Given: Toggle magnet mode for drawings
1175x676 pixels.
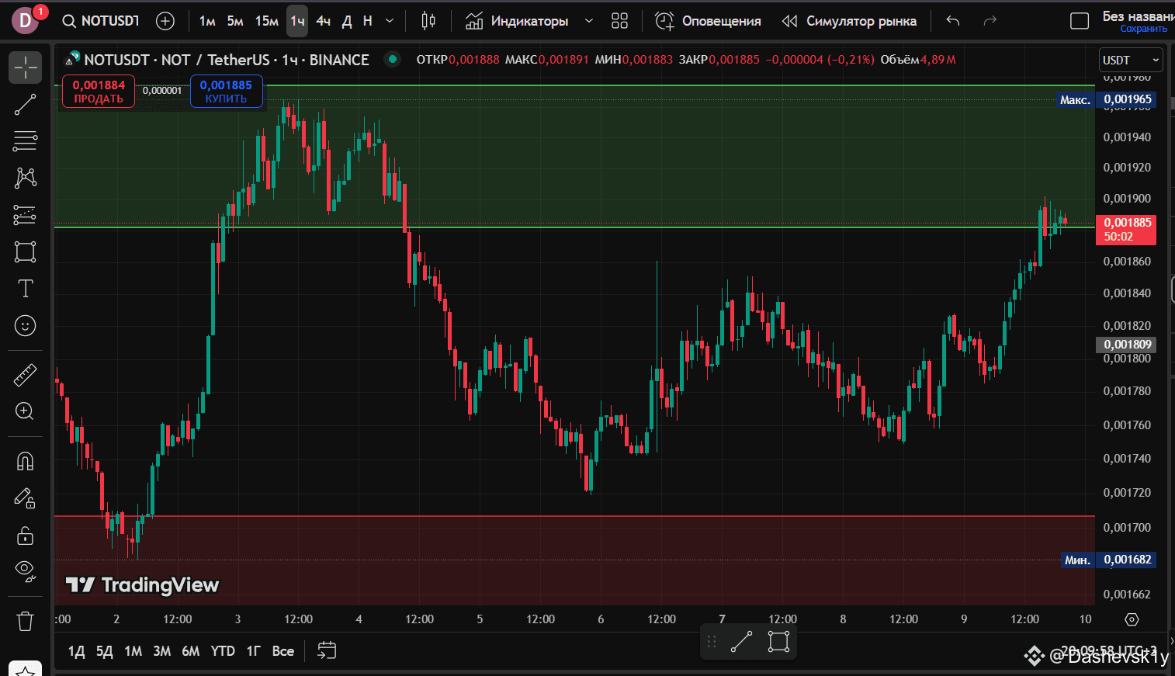Looking at the screenshot, I should point(25,461).
